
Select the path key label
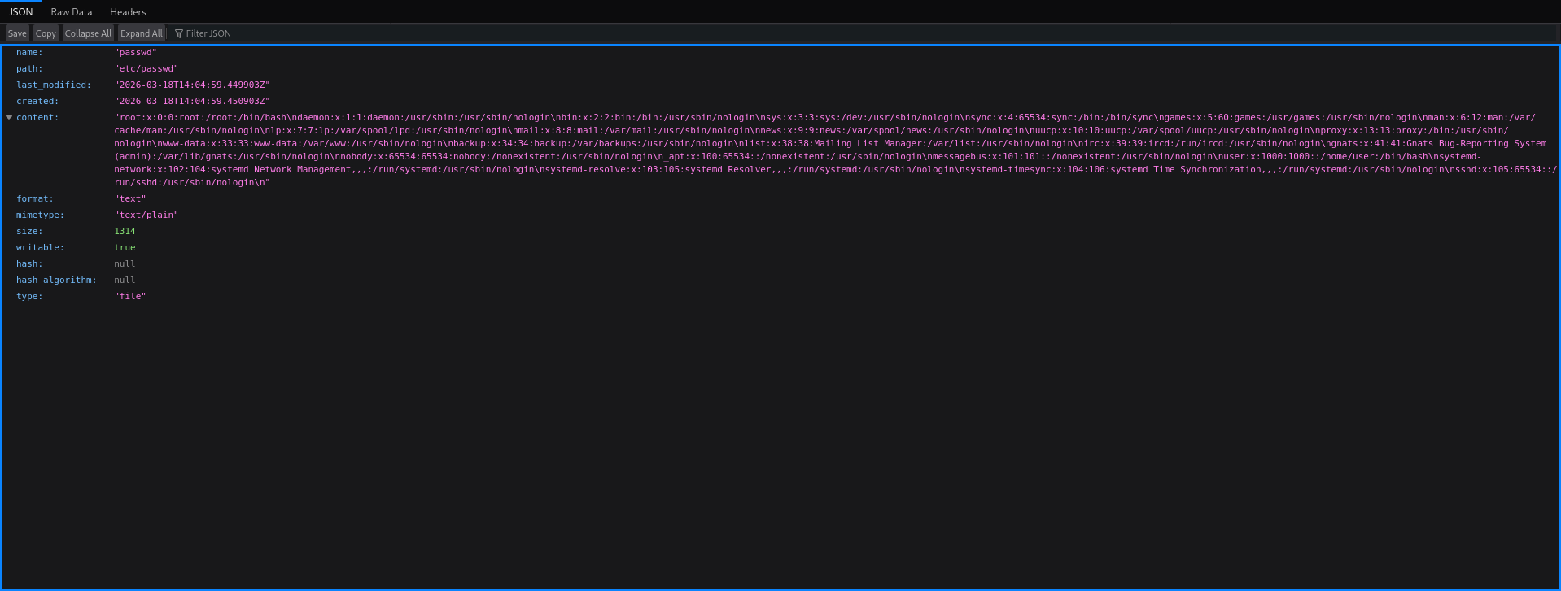coord(29,68)
